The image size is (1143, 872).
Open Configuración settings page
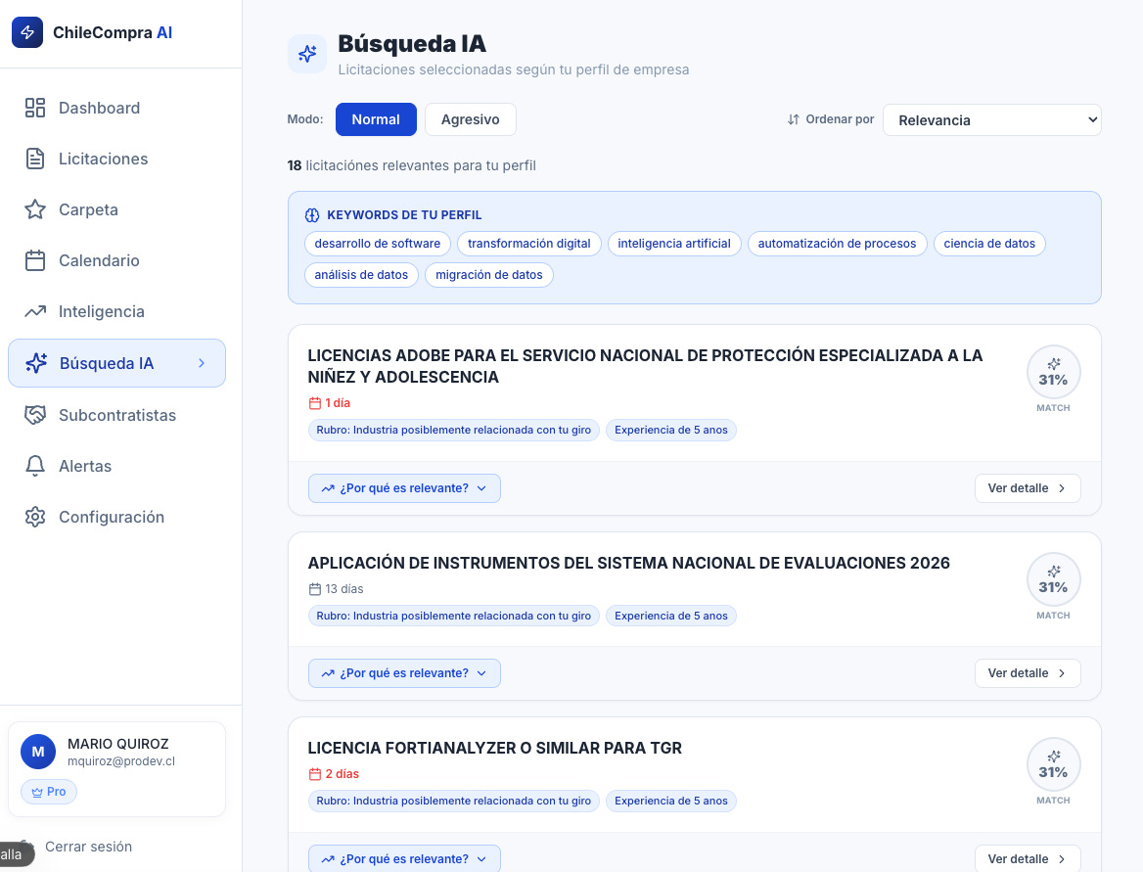coord(116,517)
